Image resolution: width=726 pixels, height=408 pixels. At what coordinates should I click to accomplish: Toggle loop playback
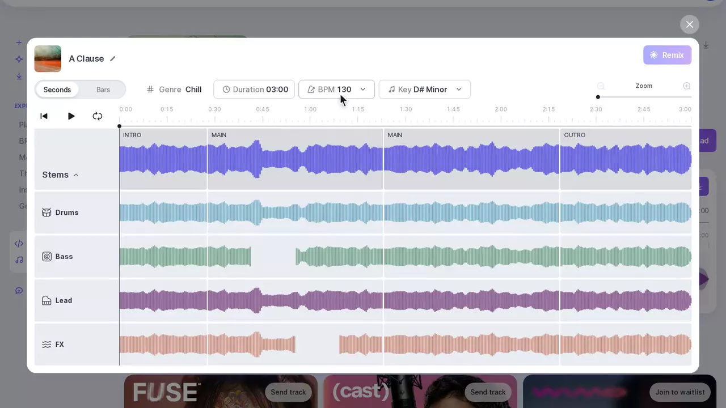(98, 116)
